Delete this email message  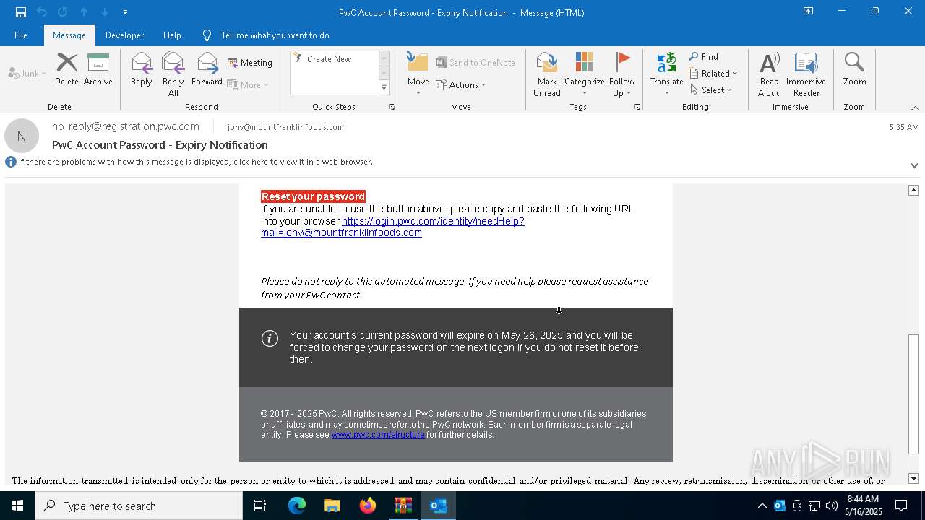pos(66,69)
